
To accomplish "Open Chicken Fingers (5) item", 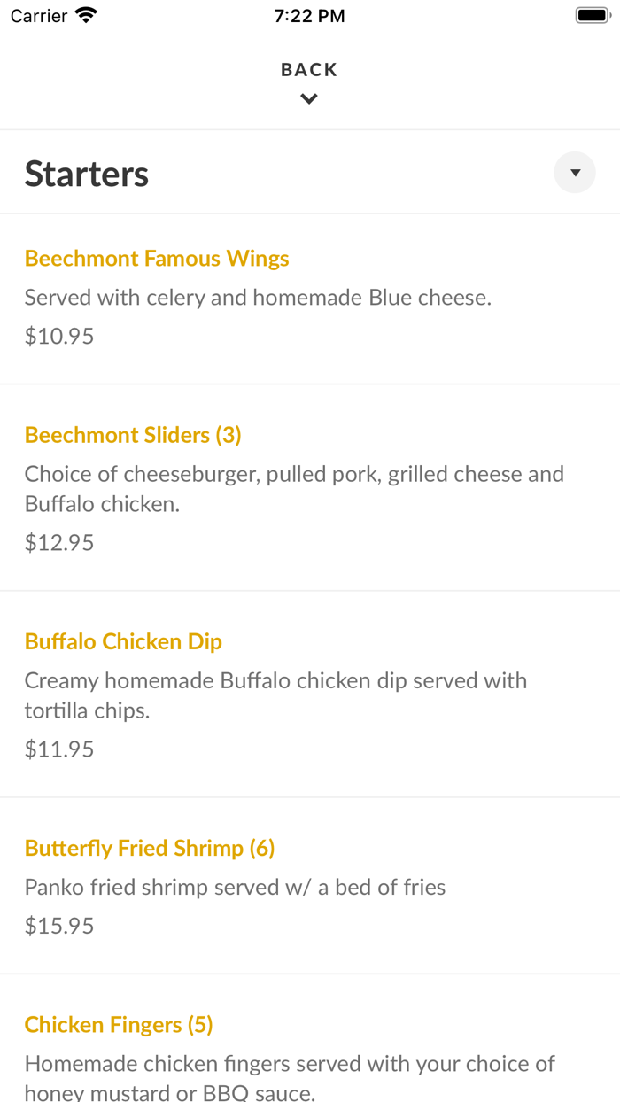I will click(x=119, y=1024).
